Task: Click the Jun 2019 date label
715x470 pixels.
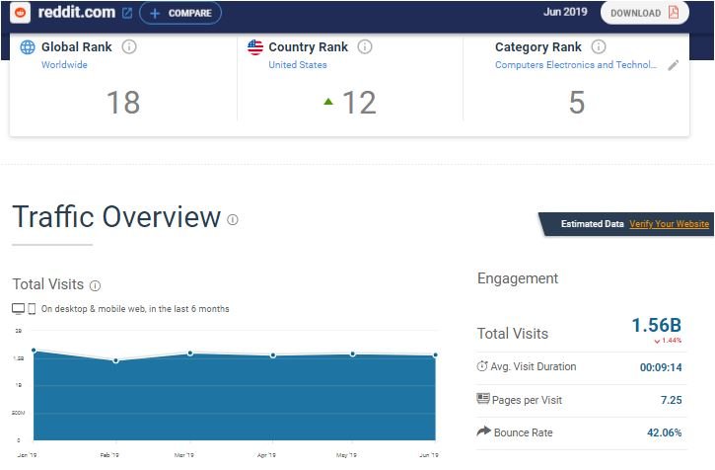Action: pyautogui.click(x=565, y=12)
